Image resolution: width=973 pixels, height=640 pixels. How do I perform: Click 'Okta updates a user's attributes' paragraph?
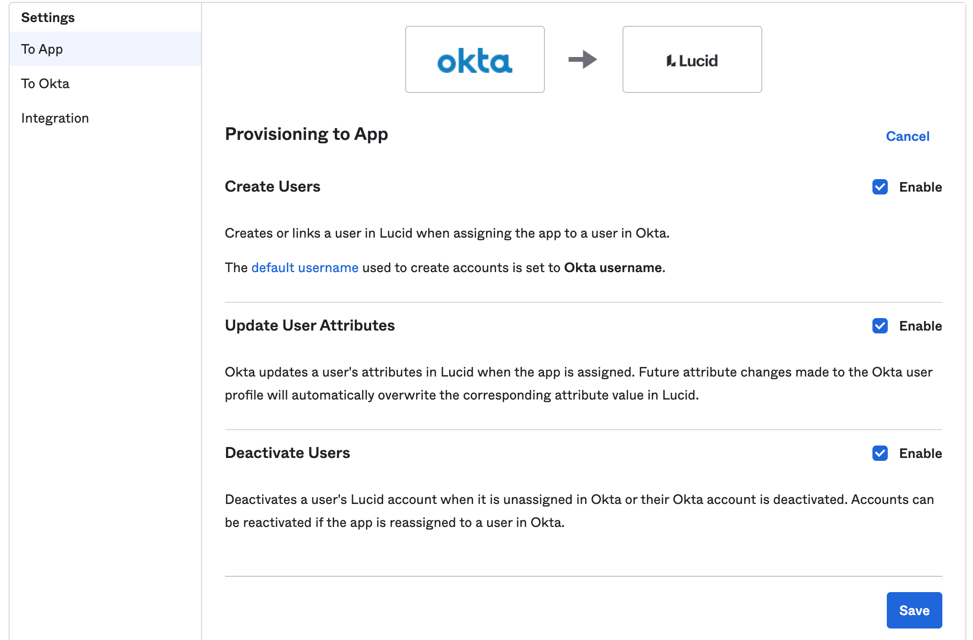pos(579,384)
